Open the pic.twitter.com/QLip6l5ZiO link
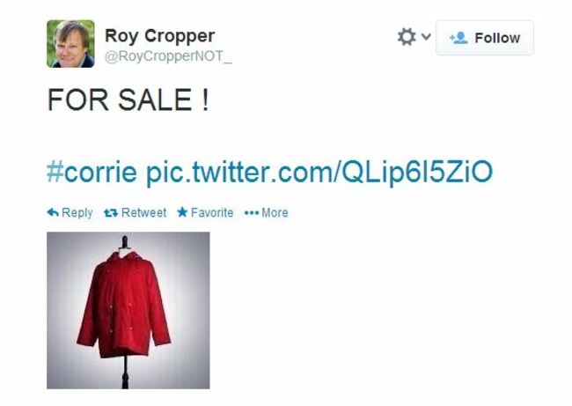This screenshot has width=572, height=406. click(x=319, y=173)
